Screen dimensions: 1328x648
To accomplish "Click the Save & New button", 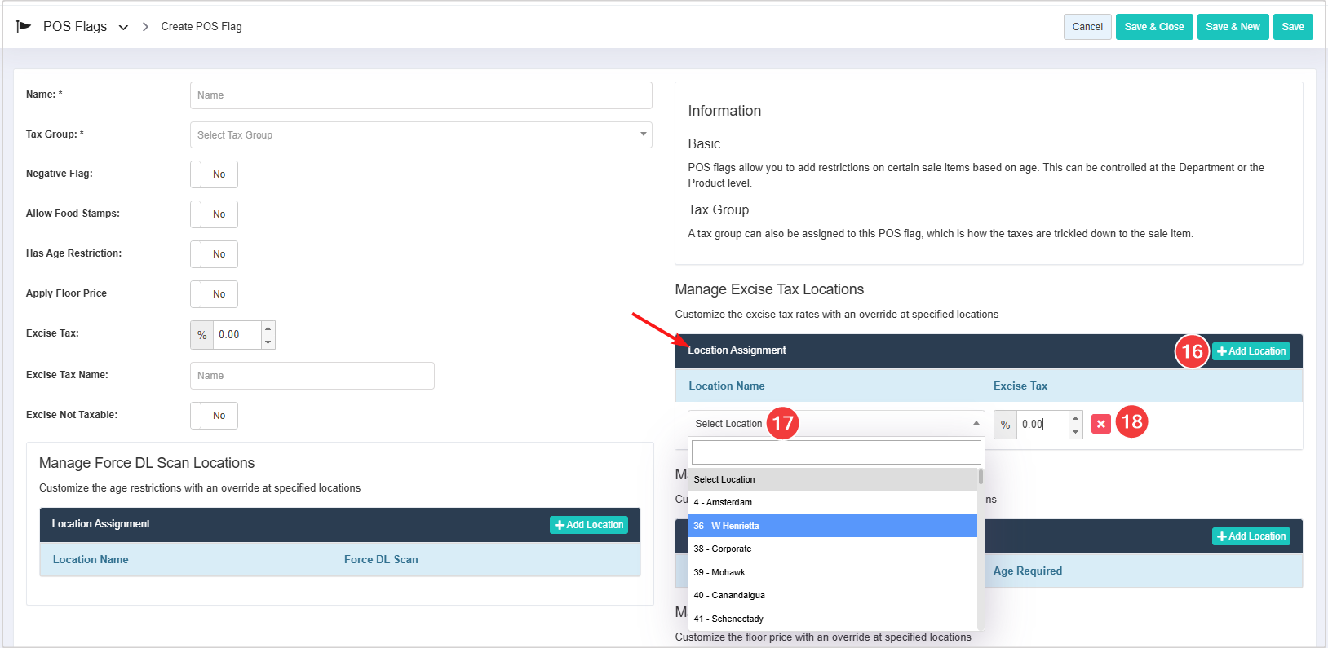I will click(1233, 27).
